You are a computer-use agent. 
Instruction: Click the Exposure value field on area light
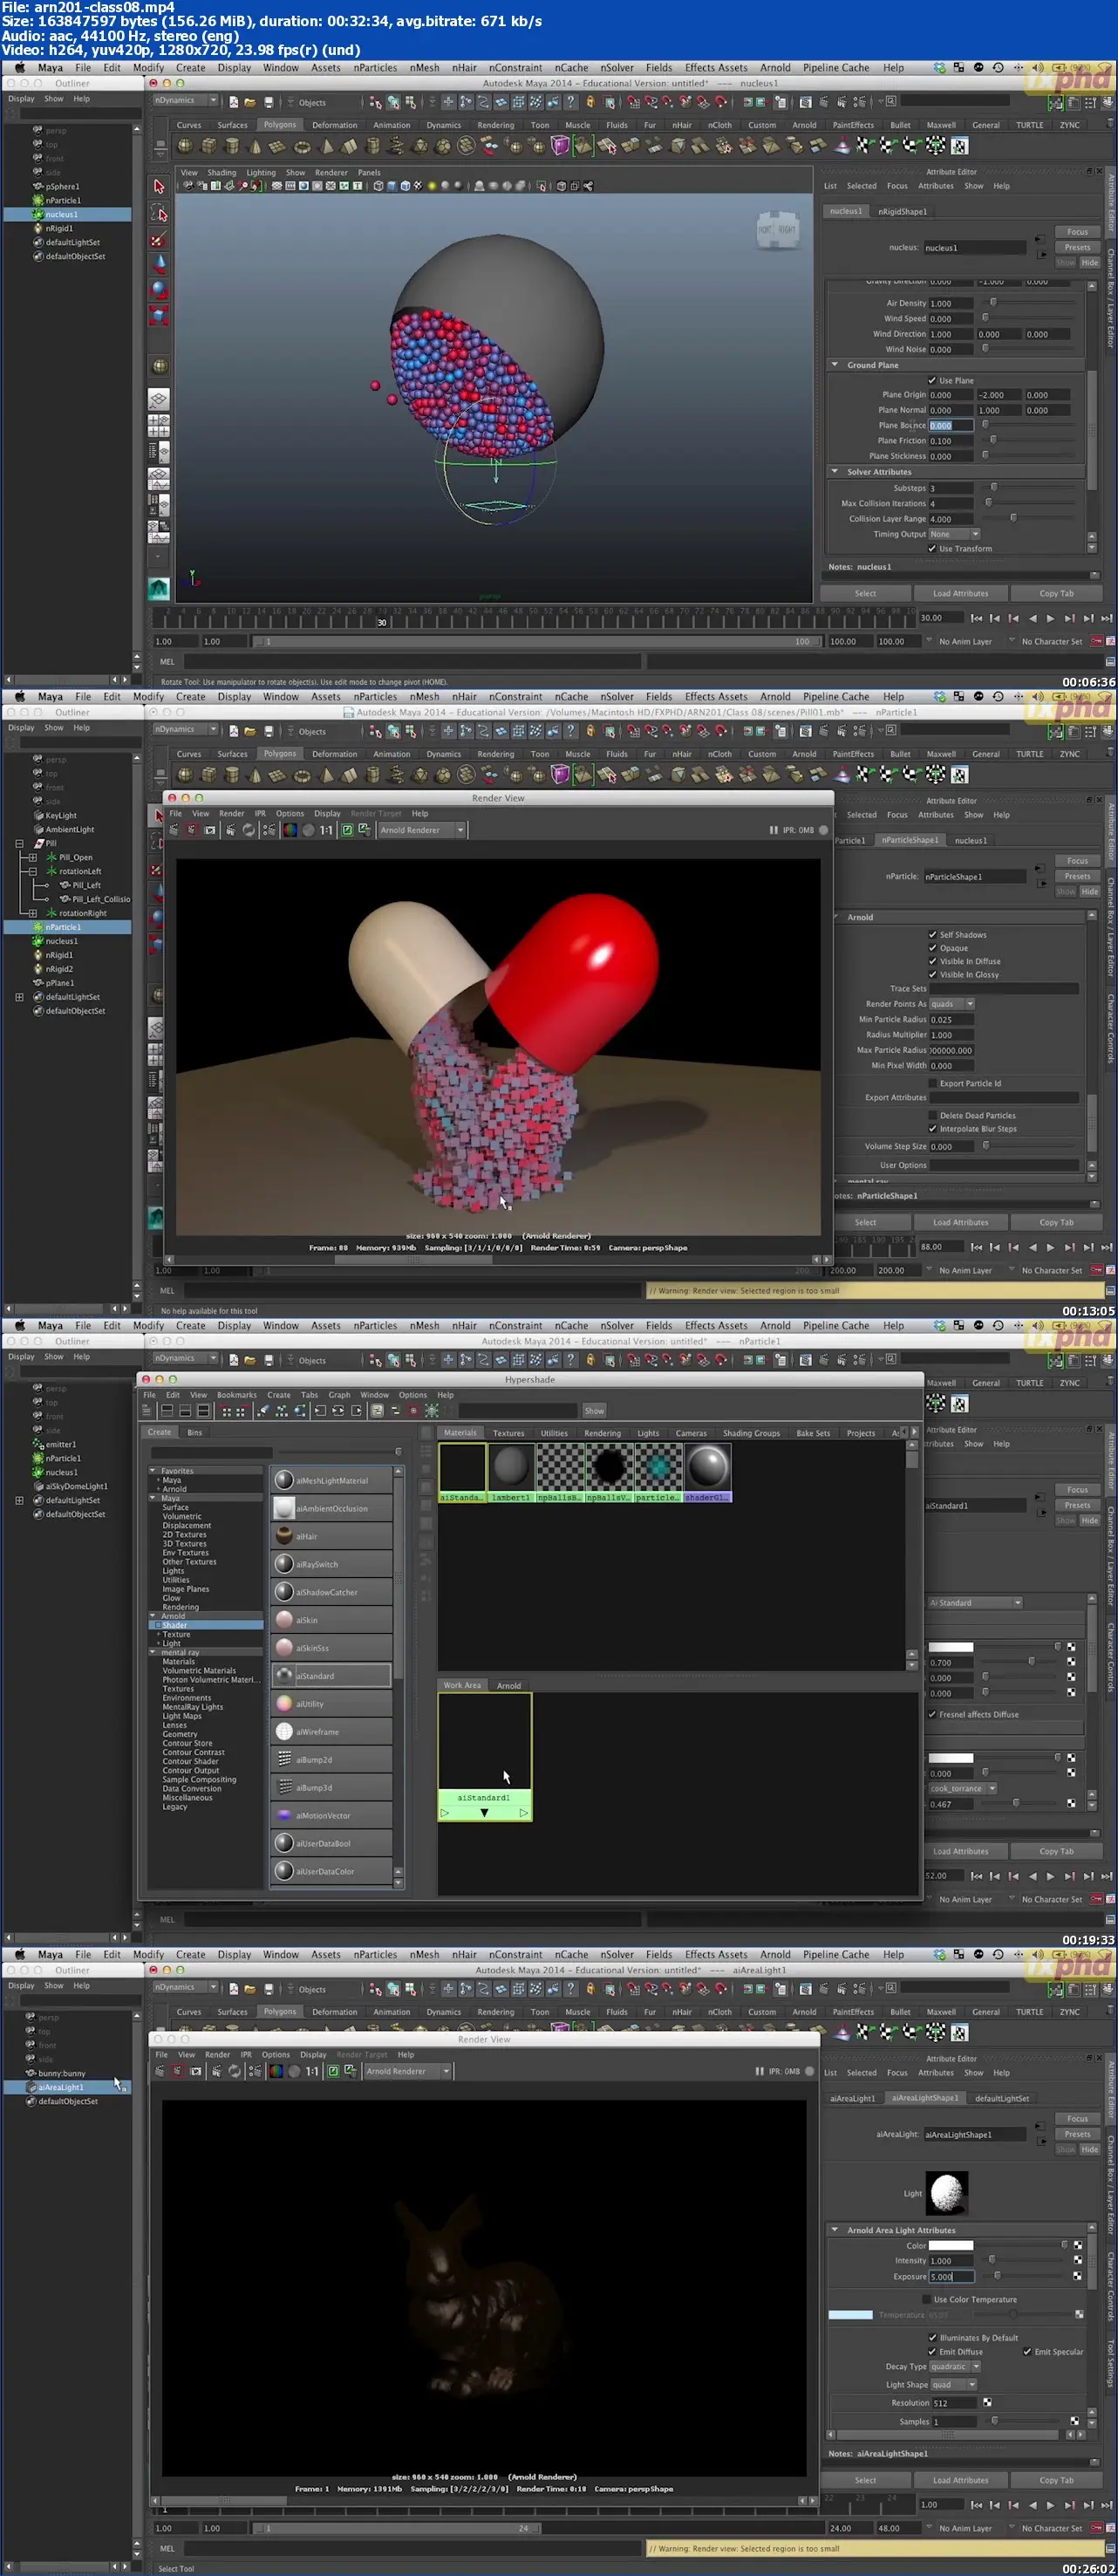pos(951,2276)
